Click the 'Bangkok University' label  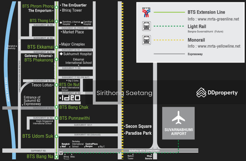tap(11, 47)
